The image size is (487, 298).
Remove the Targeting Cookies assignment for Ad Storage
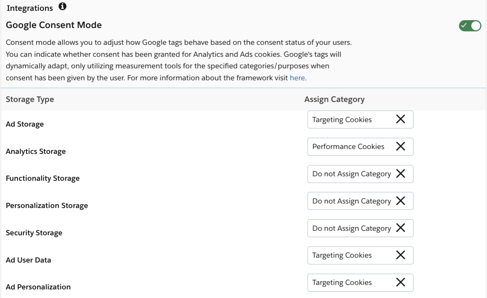pyautogui.click(x=400, y=119)
